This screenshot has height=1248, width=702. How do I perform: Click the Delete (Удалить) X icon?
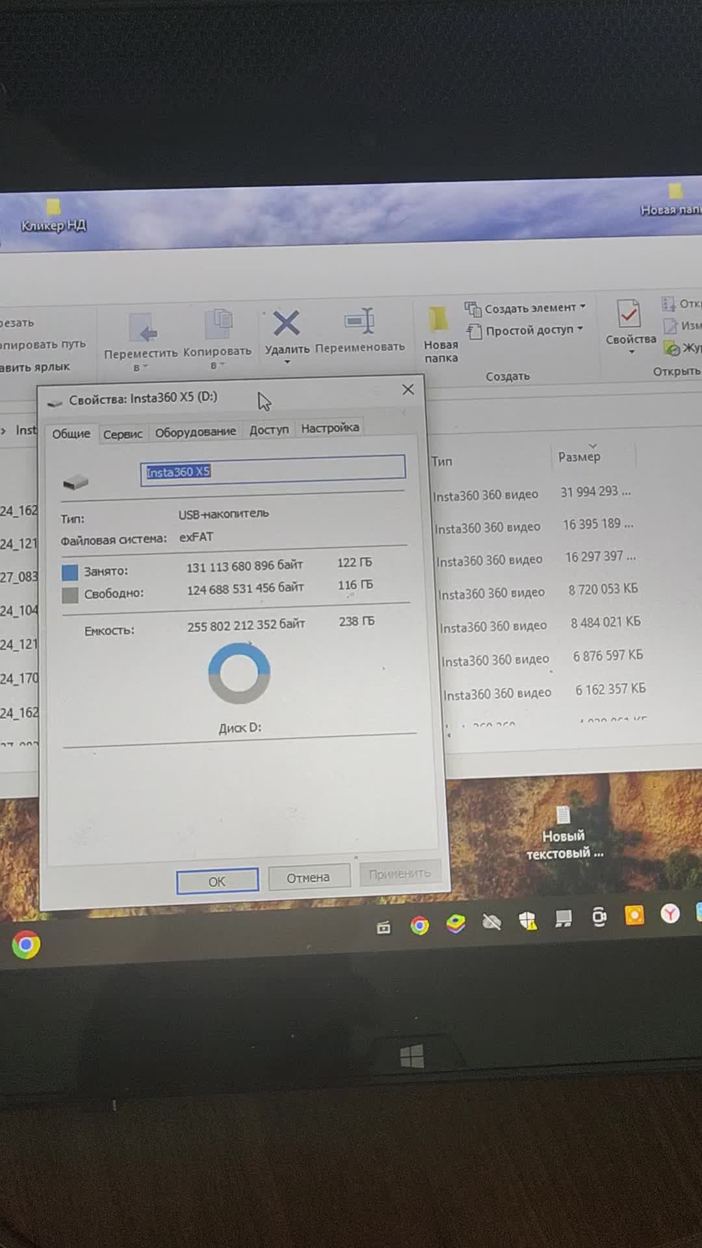(x=286, y=324)
